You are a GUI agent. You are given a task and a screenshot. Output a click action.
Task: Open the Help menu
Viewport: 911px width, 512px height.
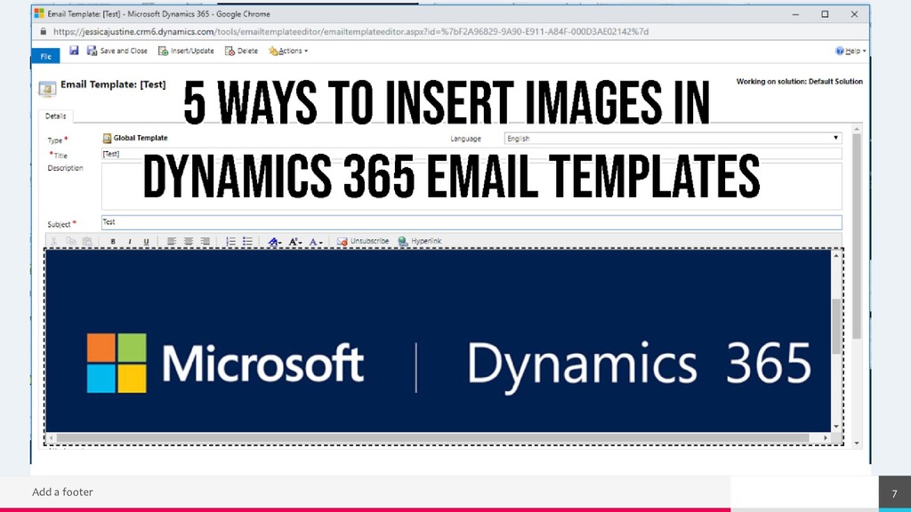[x=851, y=51]
